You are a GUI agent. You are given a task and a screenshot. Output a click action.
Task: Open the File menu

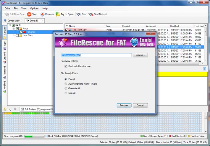(x=16, y=9)
